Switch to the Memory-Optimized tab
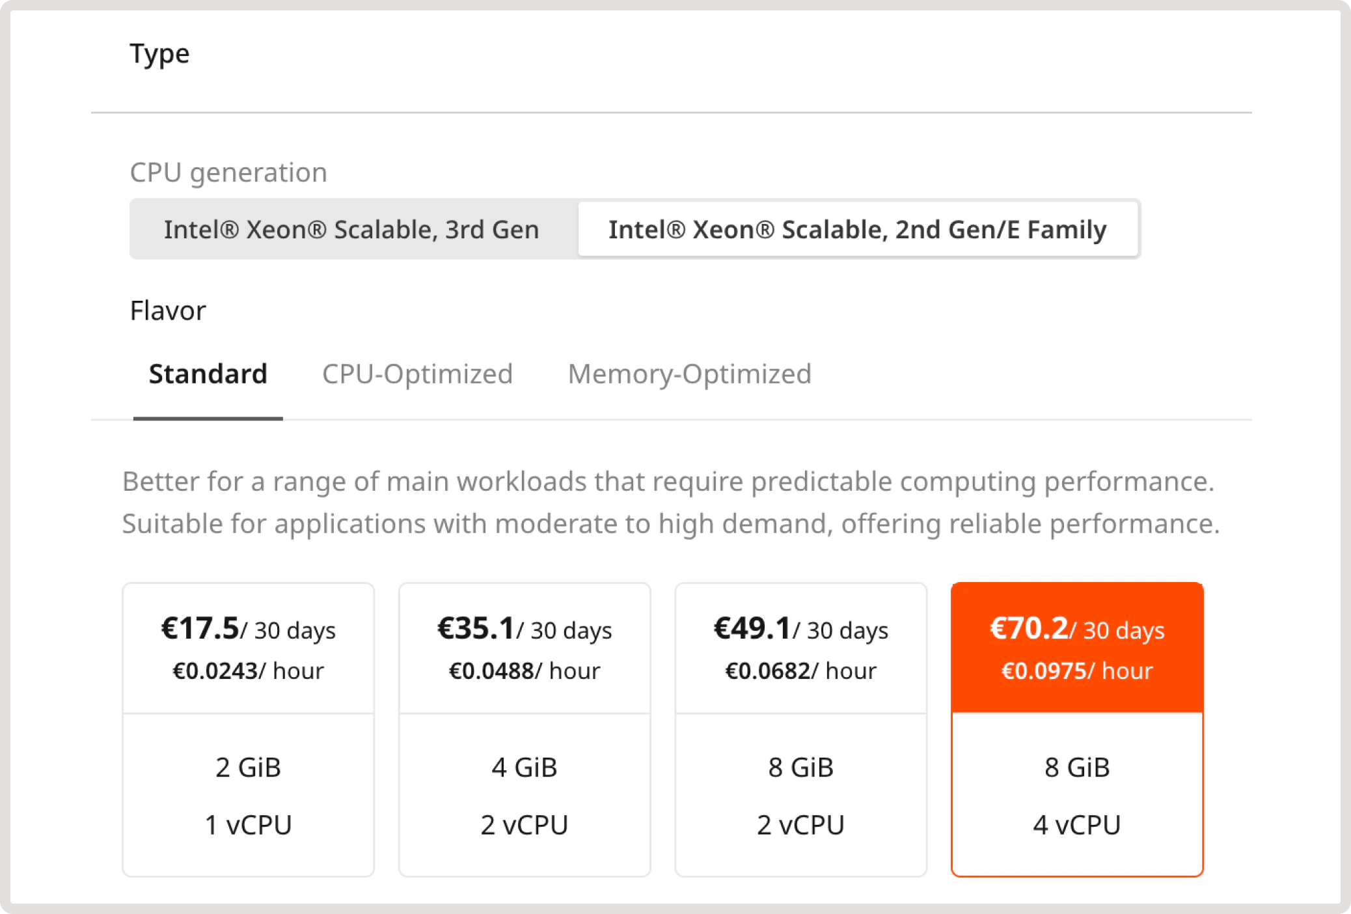Image resolution: width=1351 pixels, height=914 pixels. pos(689,374)
